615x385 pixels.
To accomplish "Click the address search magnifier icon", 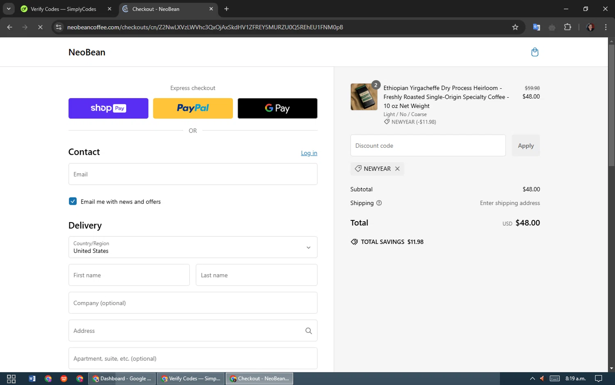I will 308,331.
